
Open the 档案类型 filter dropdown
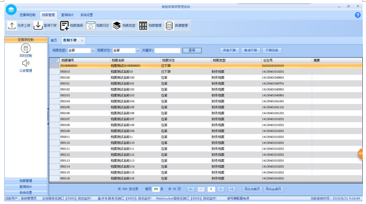coord(93,51)
